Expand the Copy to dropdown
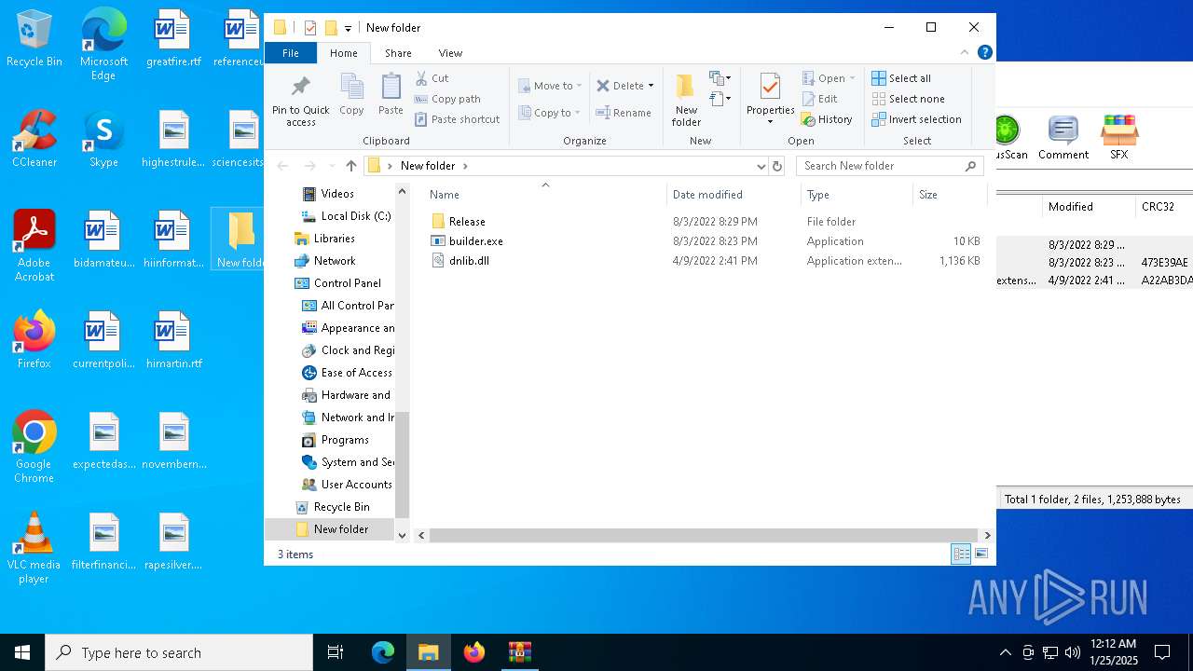The height and width of the screenshot is (671, 1193). [577, 113]
